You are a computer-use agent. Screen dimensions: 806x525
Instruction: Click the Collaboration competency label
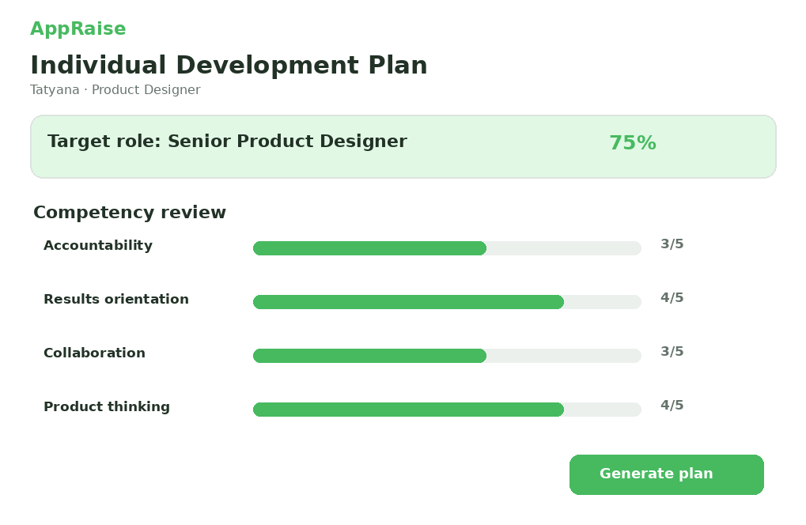pos(95,353)
